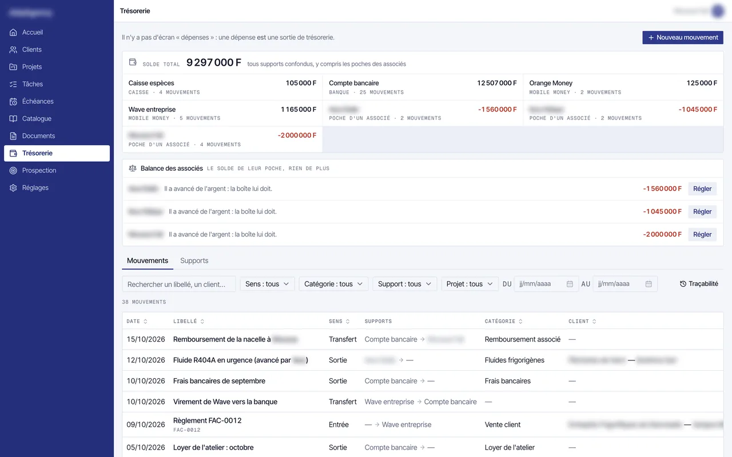This screenshot has width=732, height=457.
Task: Click the Tâches checklist icon
Action: [13, 84]
